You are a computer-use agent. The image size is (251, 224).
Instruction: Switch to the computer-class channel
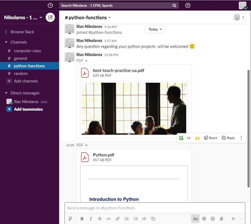(27, 51)
